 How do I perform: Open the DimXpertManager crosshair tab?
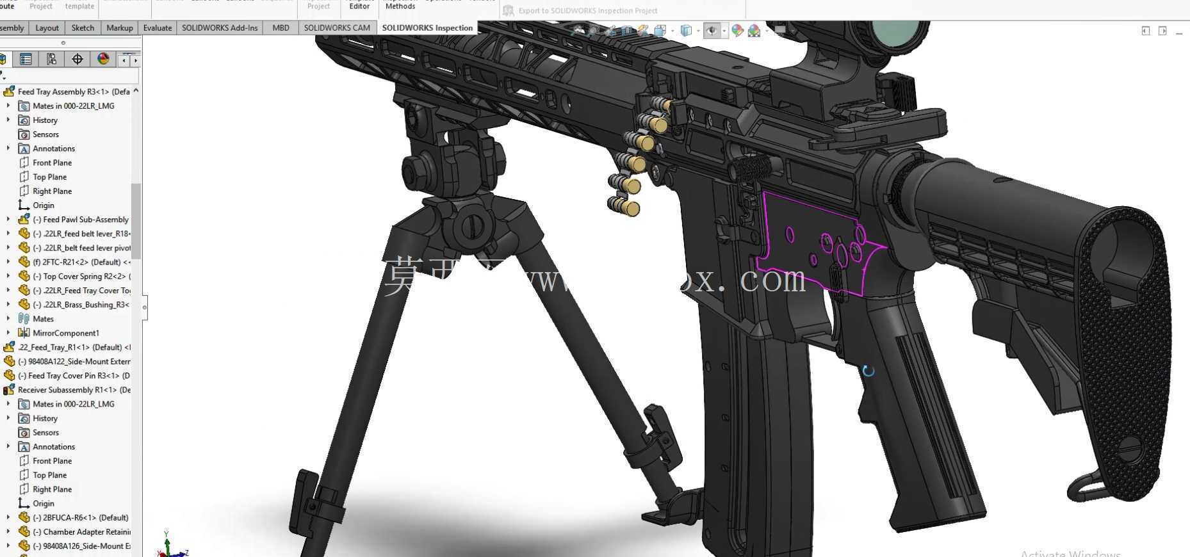point(77,59)
